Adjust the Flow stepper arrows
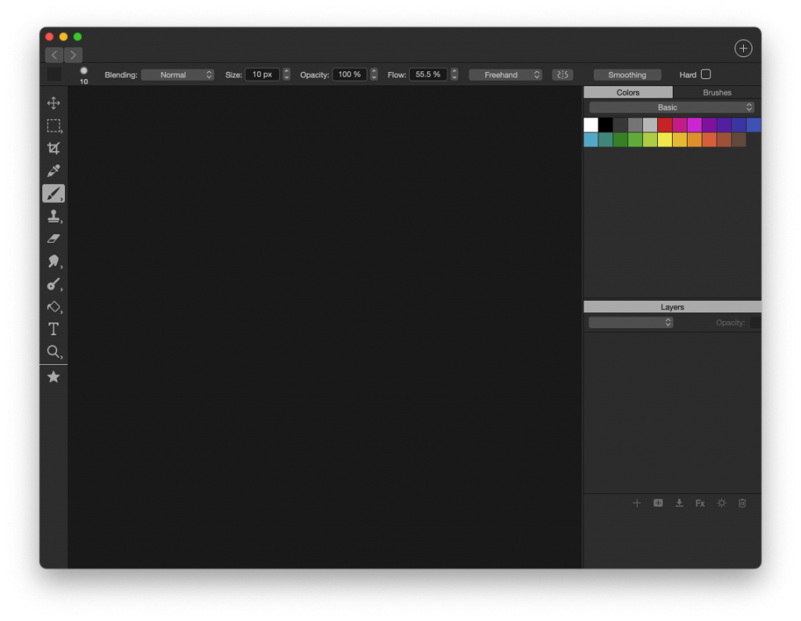Image resolution: width=801 pixels, height=621 pixels. coord(454,74)
